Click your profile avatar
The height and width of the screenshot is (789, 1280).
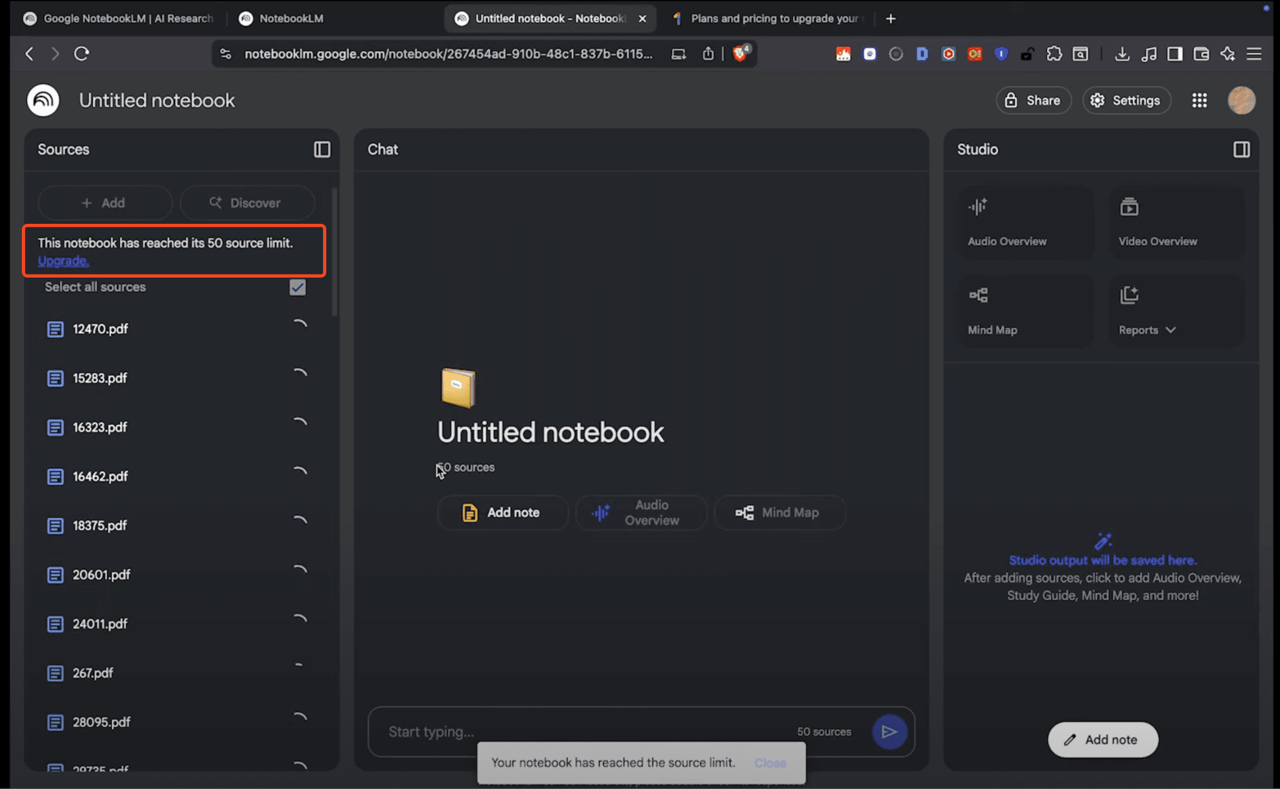1241,100
